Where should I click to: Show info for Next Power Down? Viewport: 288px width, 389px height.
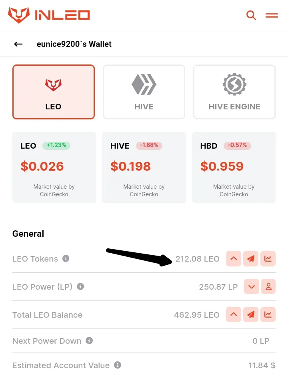click(x=89, y=341)
